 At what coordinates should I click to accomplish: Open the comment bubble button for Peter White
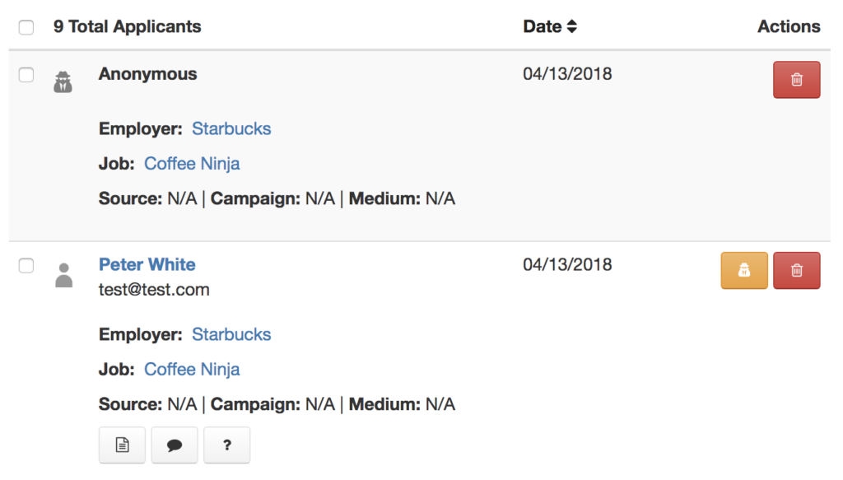[x=175, y=445]
